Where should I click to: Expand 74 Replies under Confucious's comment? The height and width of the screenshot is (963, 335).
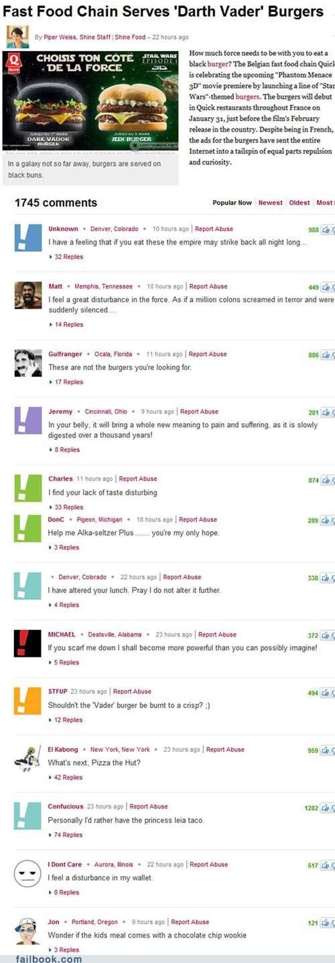coord(66,835)
